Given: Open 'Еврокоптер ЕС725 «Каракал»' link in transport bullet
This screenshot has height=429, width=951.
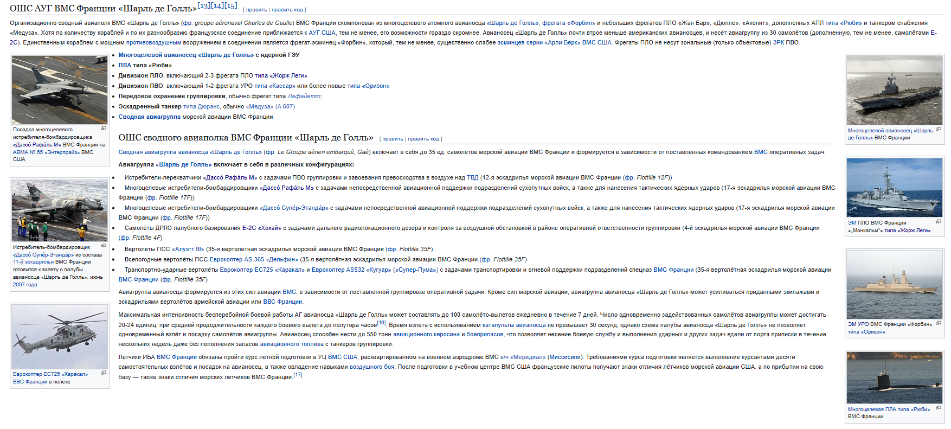Looking at the screenshot, I should 262,270.
